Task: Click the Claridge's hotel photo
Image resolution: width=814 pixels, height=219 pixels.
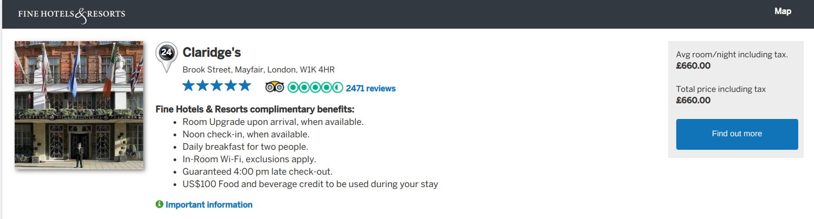Action: pos(79,105)
